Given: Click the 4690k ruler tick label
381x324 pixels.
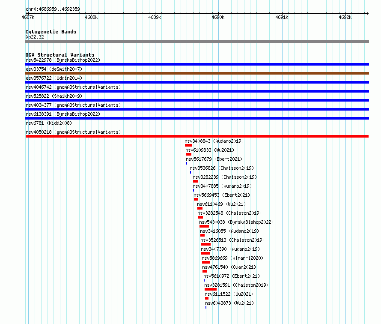Looking at the screenshot, I should (218, 17).
